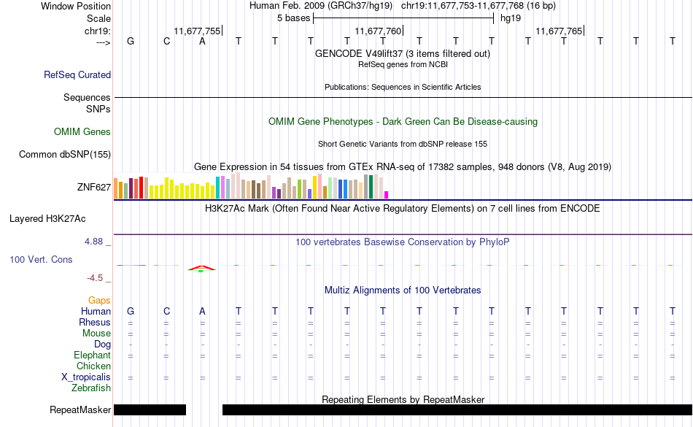Screen dimensions: 693x427
Task: Click the GENCODE V49lift37 track title
Action: click(403, 53)
